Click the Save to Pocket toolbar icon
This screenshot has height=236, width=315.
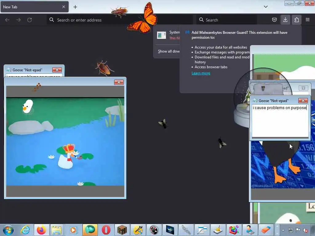point(274,20)
